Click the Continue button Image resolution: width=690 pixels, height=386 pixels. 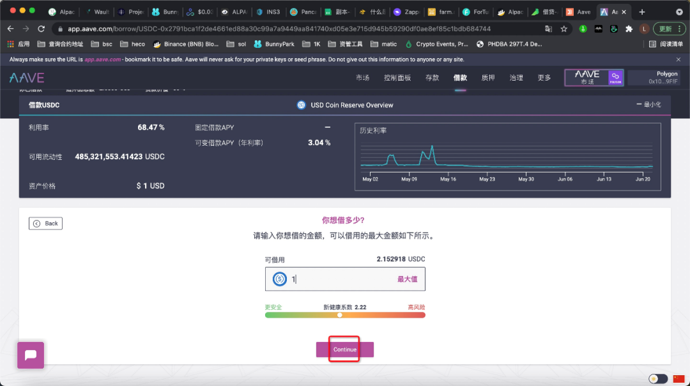point(344,350)
